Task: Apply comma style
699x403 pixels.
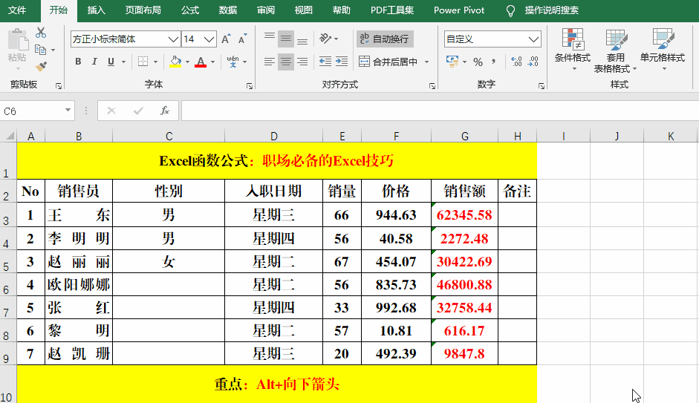Action: tap(494, 62)
